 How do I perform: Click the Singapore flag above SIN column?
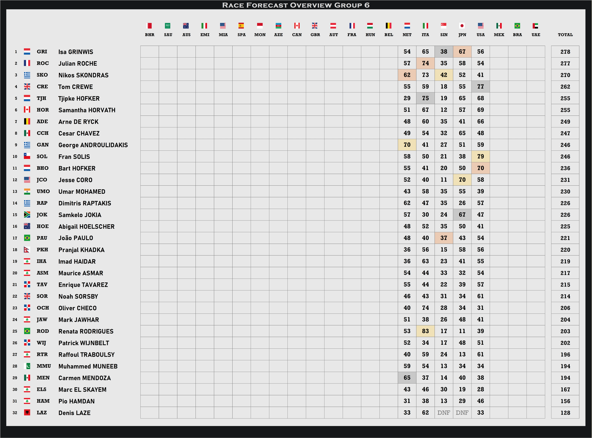tap(443, 26)
